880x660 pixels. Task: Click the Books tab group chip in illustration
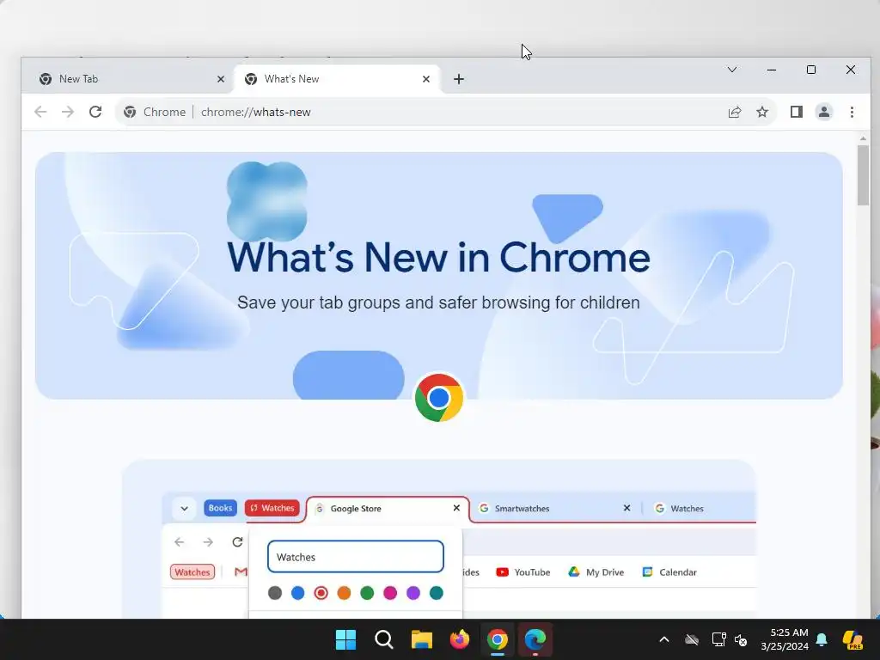(220, 508)
